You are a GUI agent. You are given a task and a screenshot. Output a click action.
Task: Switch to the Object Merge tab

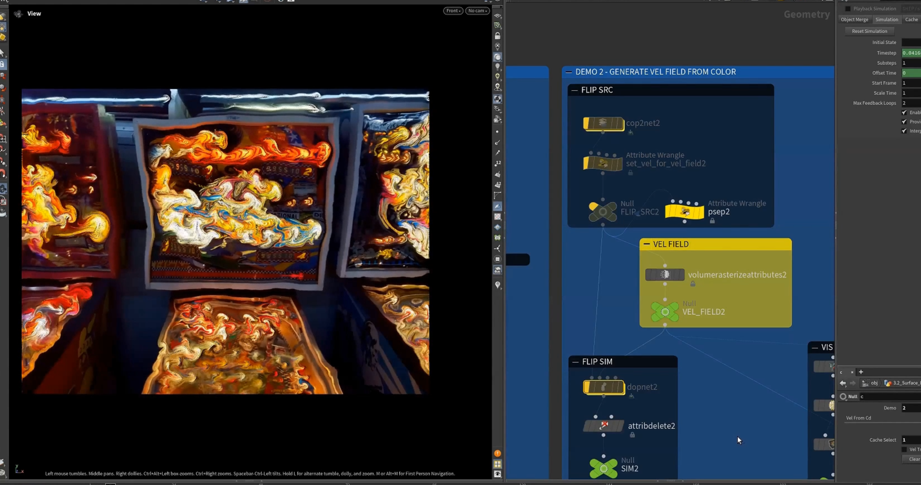coord(854,19)
